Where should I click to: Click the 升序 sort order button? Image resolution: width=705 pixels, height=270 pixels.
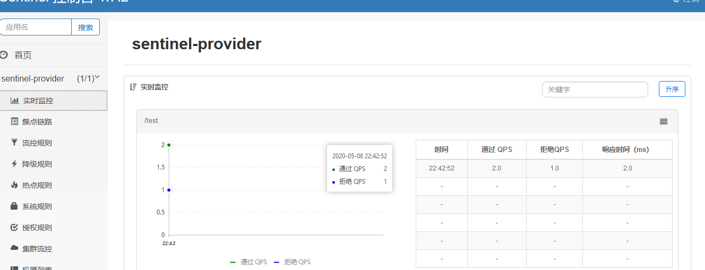[x=672, y=89]
